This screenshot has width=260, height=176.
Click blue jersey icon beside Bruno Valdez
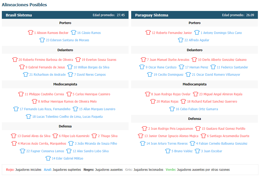click(168, 151)
